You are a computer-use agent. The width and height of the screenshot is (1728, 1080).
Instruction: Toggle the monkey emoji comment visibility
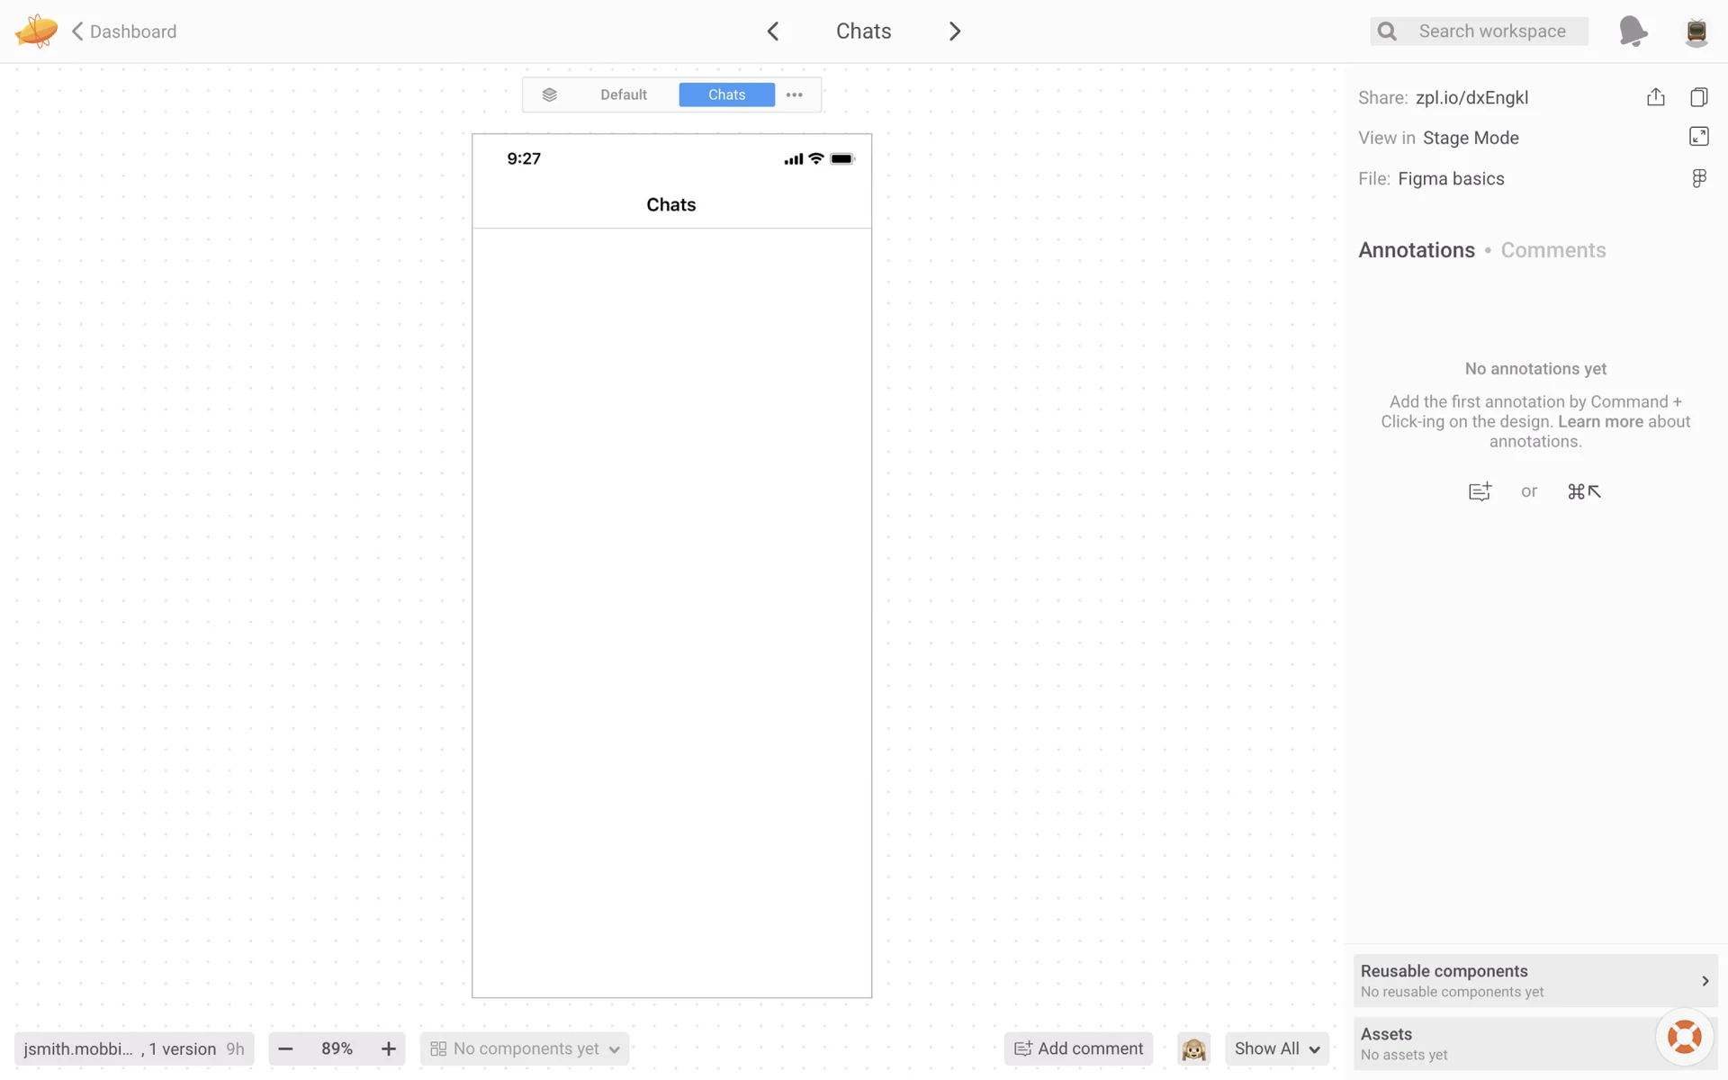[1193, 1048]
